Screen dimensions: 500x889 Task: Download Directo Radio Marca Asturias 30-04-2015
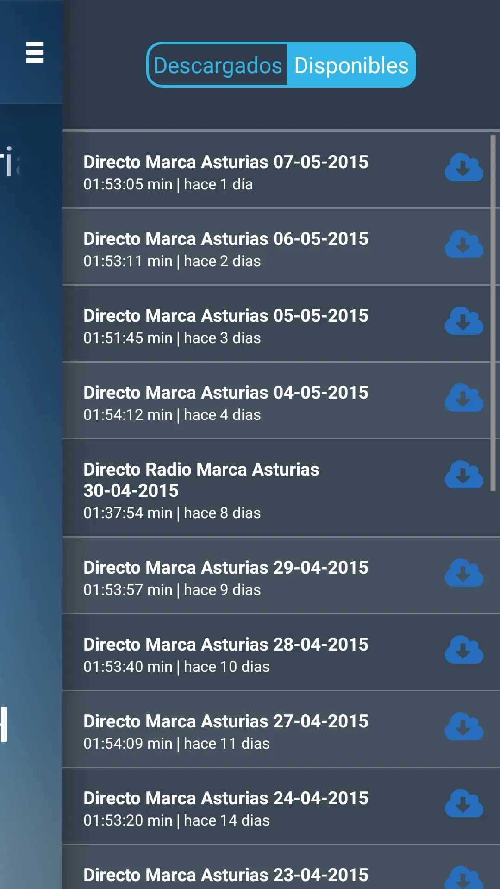click(x=464, y=475)
